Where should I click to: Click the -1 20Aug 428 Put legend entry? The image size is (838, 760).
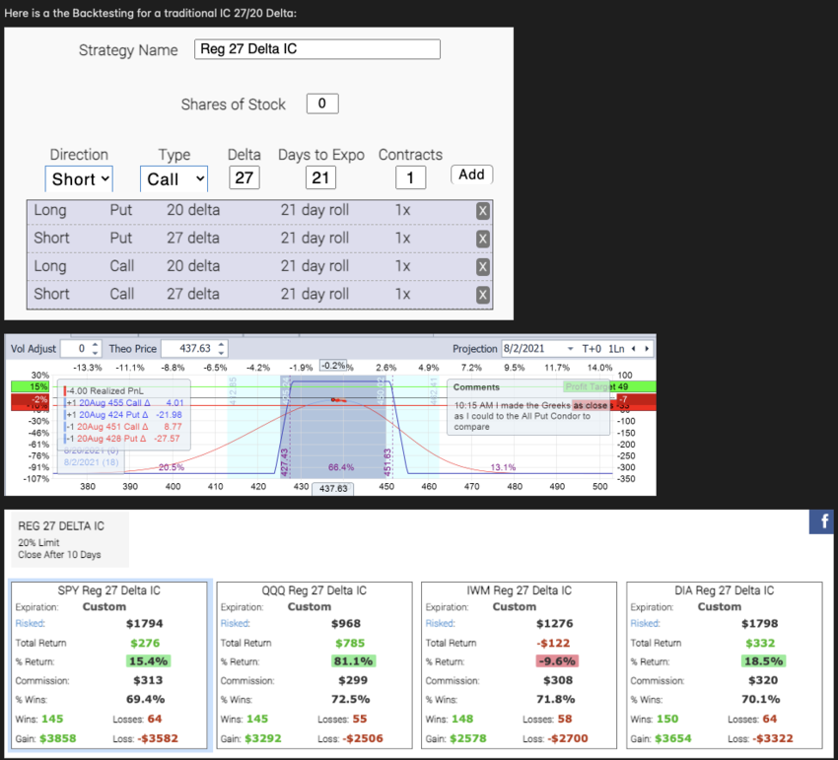122,439
